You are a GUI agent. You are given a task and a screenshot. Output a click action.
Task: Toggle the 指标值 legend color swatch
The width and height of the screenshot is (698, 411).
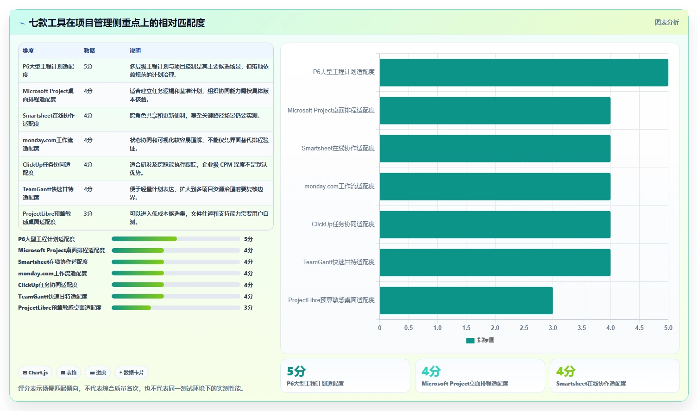470,340
